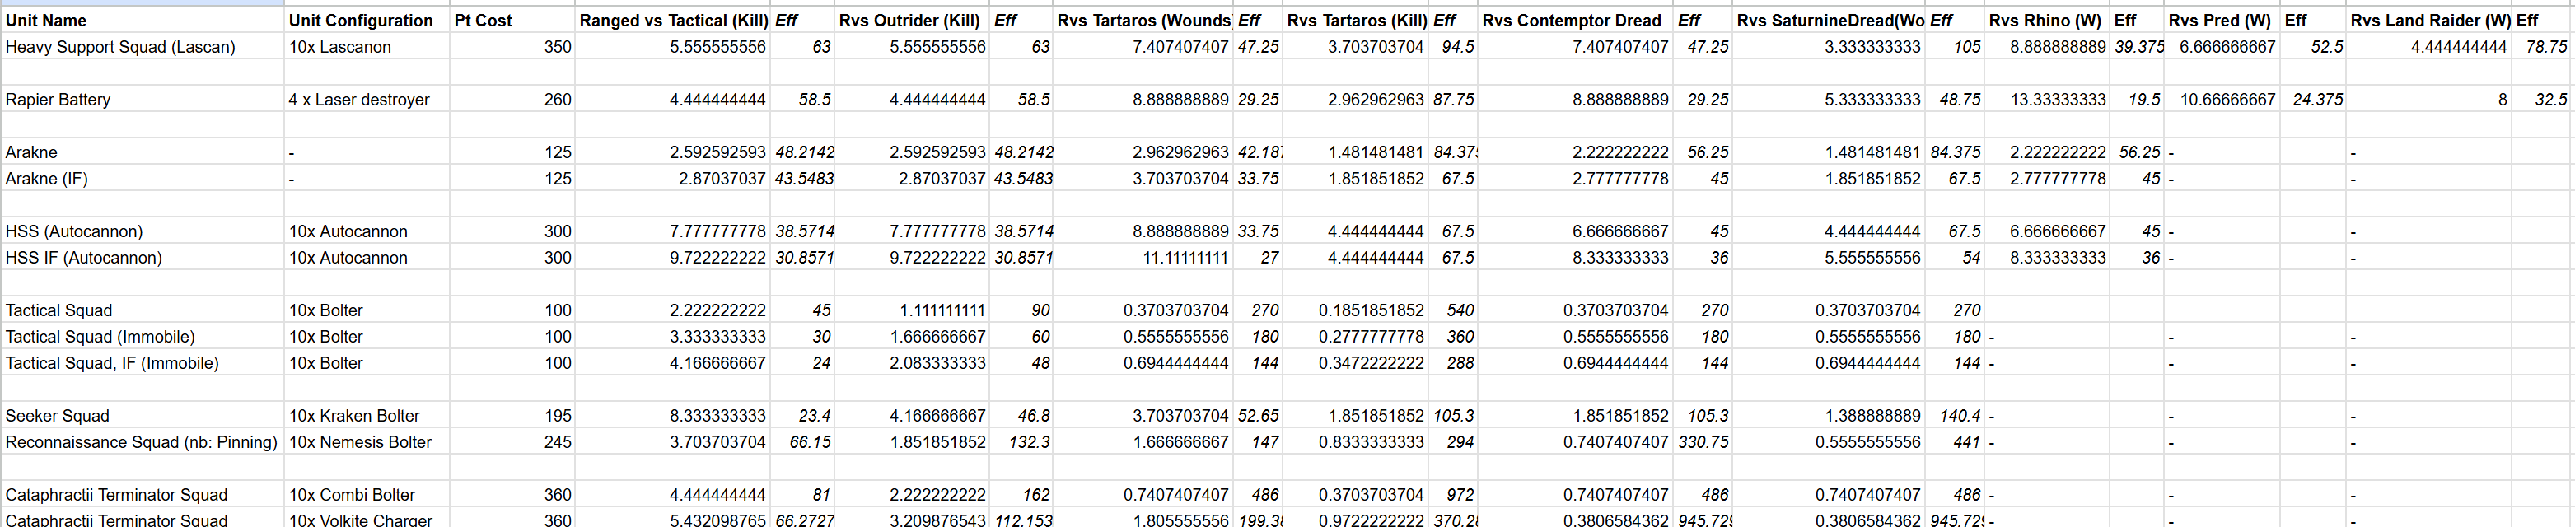Viewport: 2575px width, 527px height.
Task: Click the '4 x Laser destroyer' cell
Action: click(367, 99)
